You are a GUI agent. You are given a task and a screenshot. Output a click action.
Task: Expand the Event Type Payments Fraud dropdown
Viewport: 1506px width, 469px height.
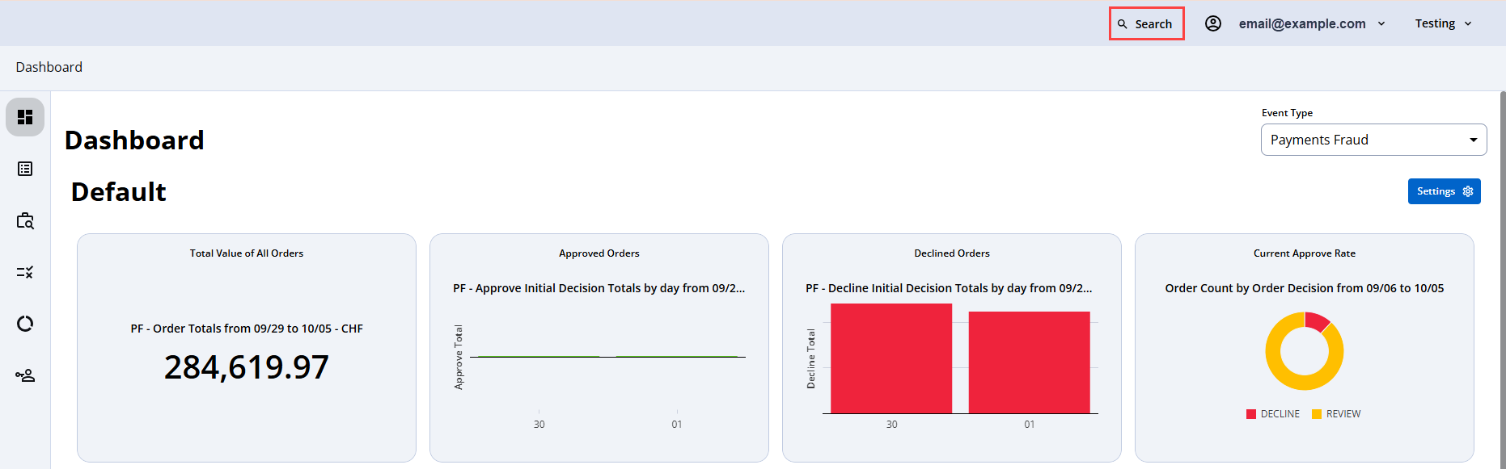pos(1373,140)
